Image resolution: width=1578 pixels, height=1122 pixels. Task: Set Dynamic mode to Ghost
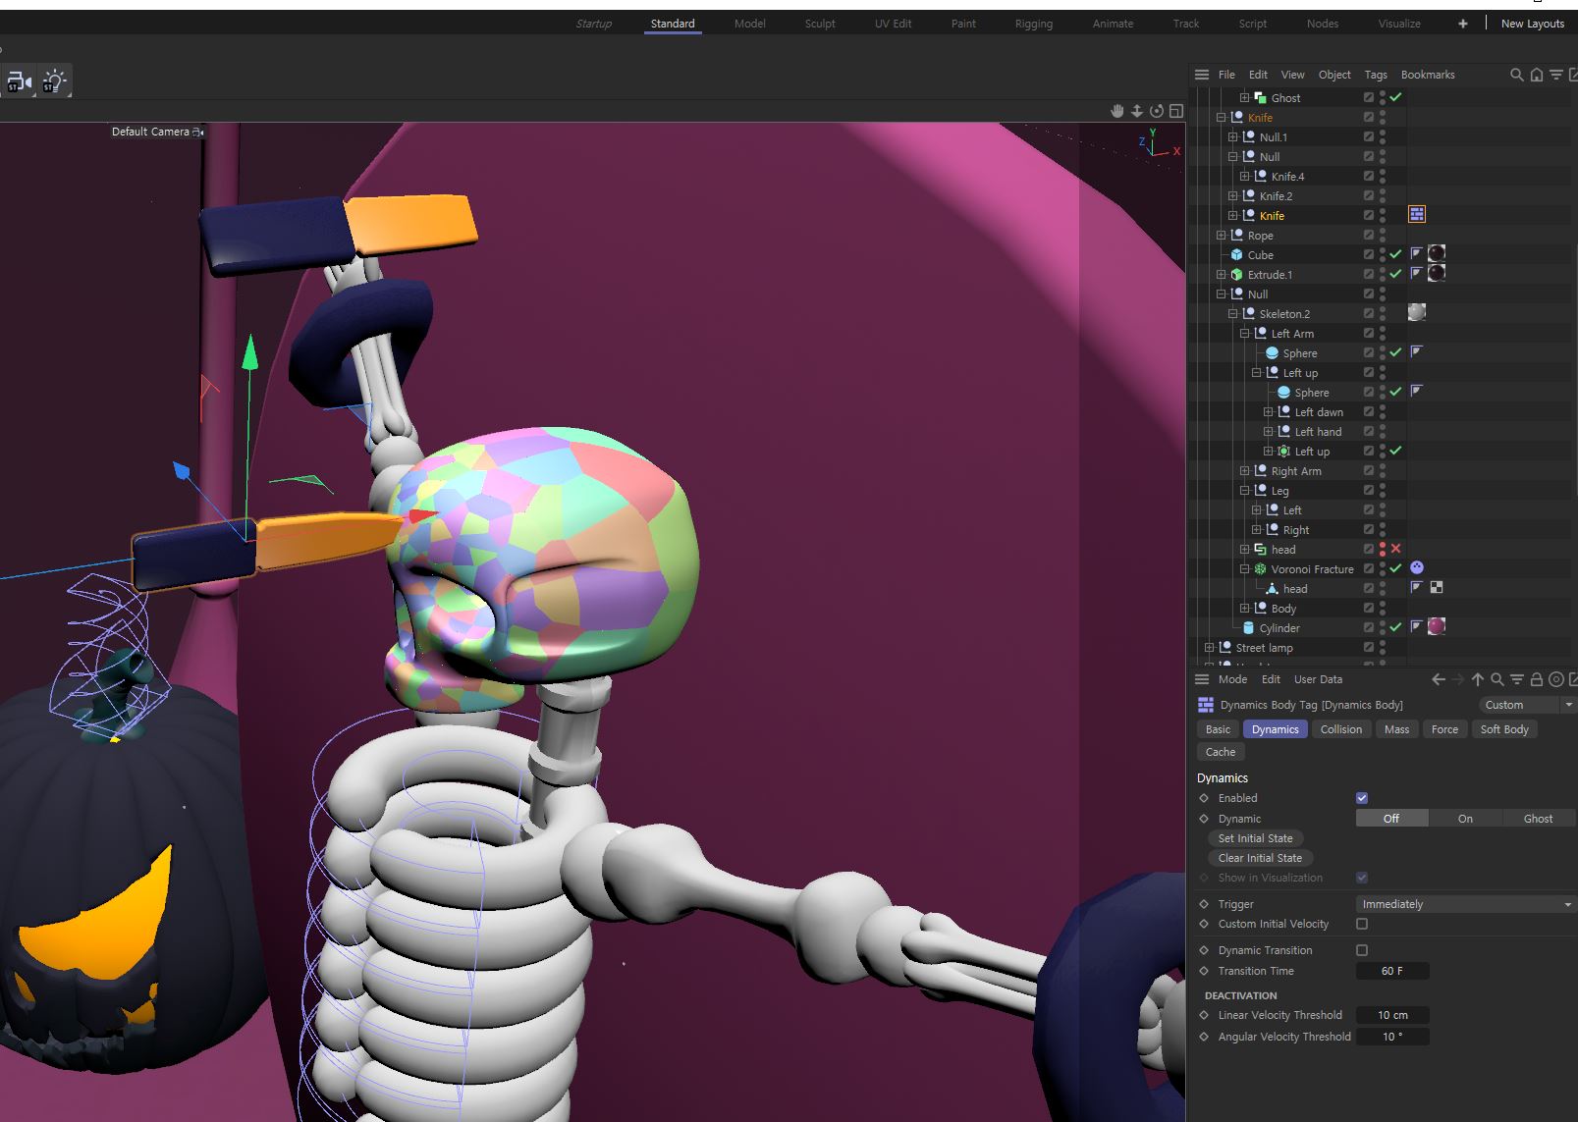[x=1539, y=819]
